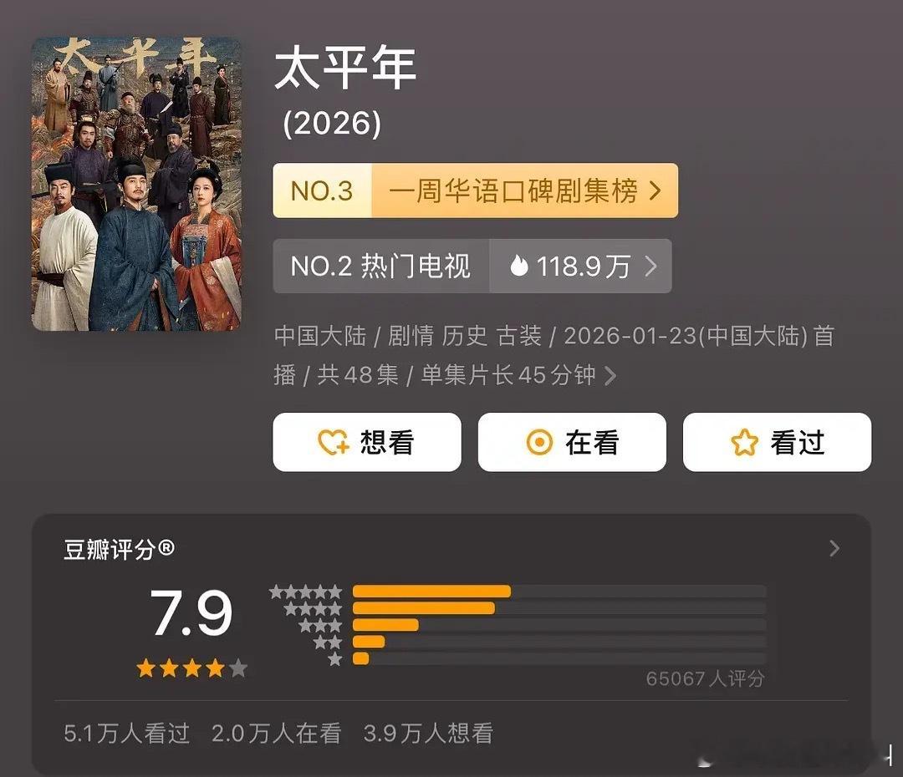The height and width of the screenshot is (777, 903).
Task: Expand the 豆瓣评分 rating panel chevron
Action: coord(834,548)
